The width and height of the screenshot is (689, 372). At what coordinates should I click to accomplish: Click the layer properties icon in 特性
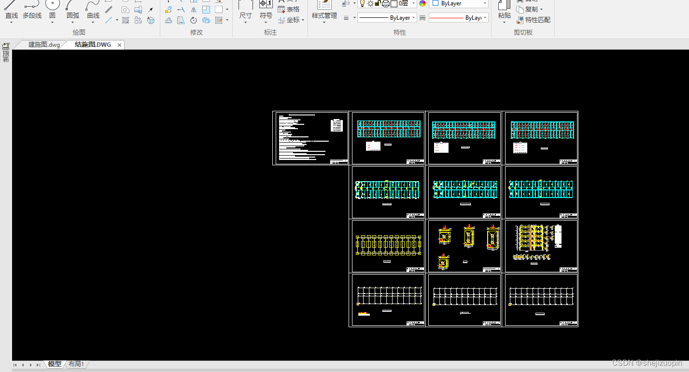click(x=346, y=3)
